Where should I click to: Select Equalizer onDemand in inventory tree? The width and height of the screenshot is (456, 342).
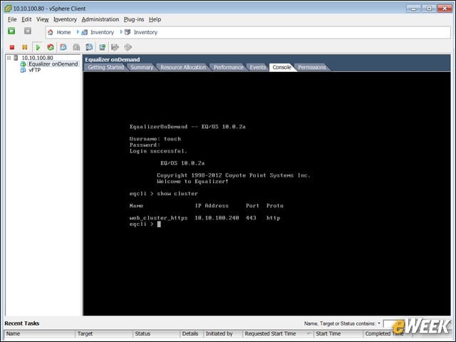[53, 64]
